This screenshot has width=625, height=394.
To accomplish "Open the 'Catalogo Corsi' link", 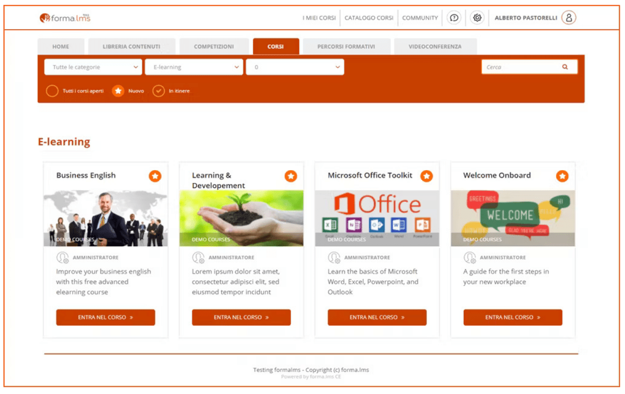I will pyautogui.click(x=369, y=18).
